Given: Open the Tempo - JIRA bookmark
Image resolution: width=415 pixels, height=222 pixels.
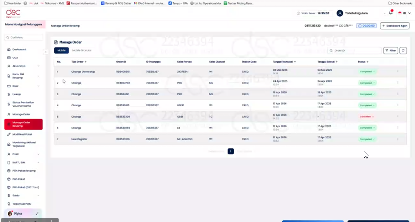Looking at the screenshot, I should click(178, 3).
